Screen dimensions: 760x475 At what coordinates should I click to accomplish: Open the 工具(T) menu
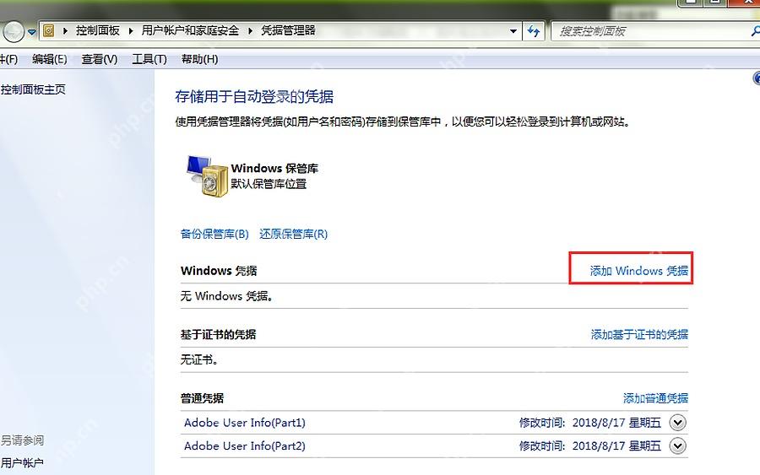(x=149, y=59)
